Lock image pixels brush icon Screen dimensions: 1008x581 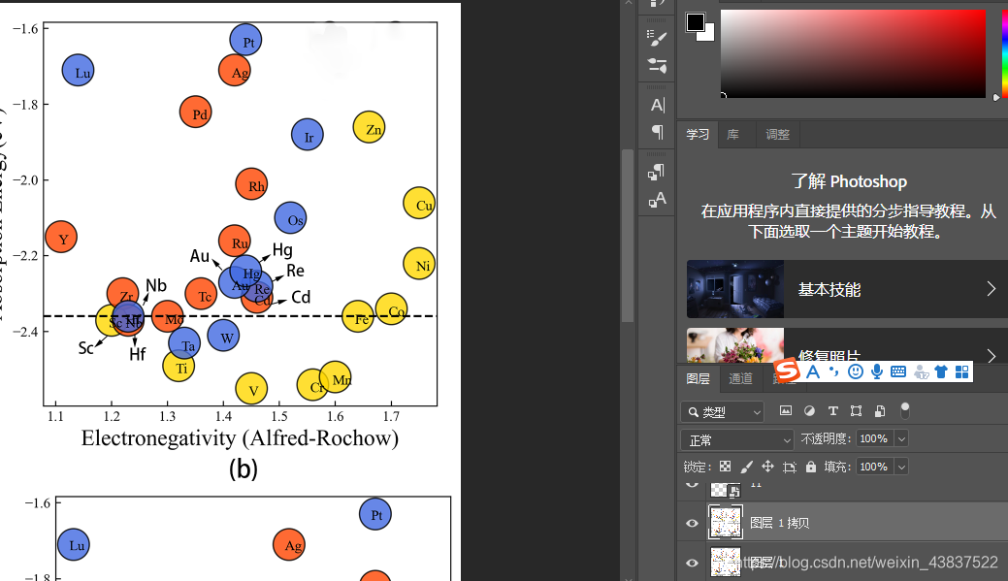coord(746,467)
